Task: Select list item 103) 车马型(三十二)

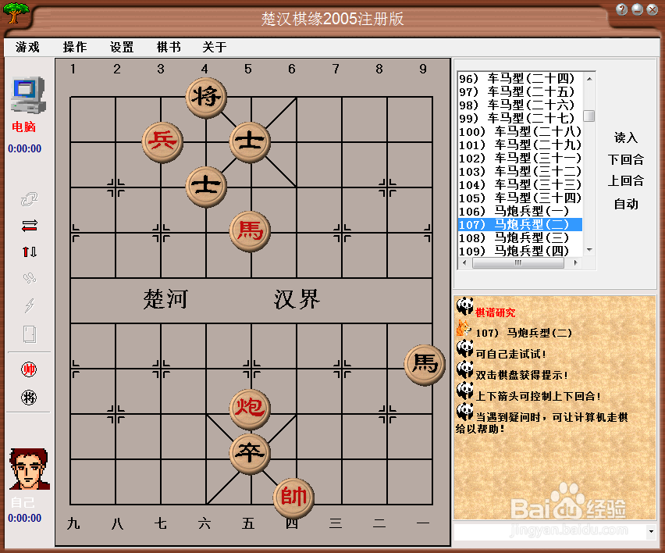Action: pyautogui.click(x=520, y=172)
